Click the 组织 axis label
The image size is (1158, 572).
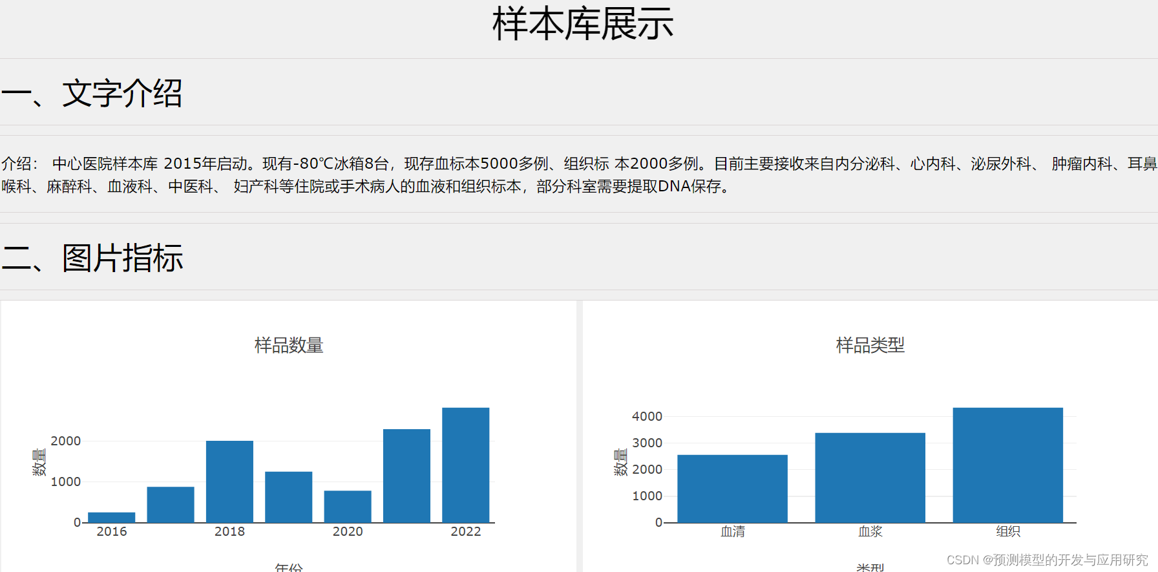tap(1008, 531)
